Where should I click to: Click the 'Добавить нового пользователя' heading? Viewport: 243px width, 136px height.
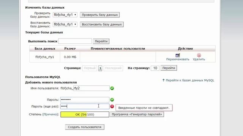coord(51,82)
